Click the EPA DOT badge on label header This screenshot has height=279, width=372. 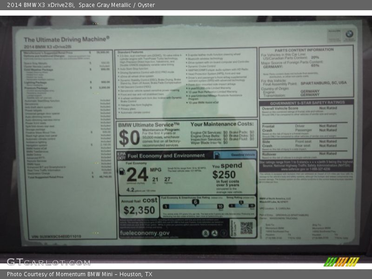pyautogui.click(x=121, y=156)
